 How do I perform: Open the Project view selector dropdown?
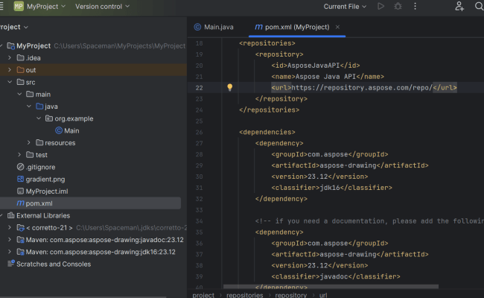14,27
